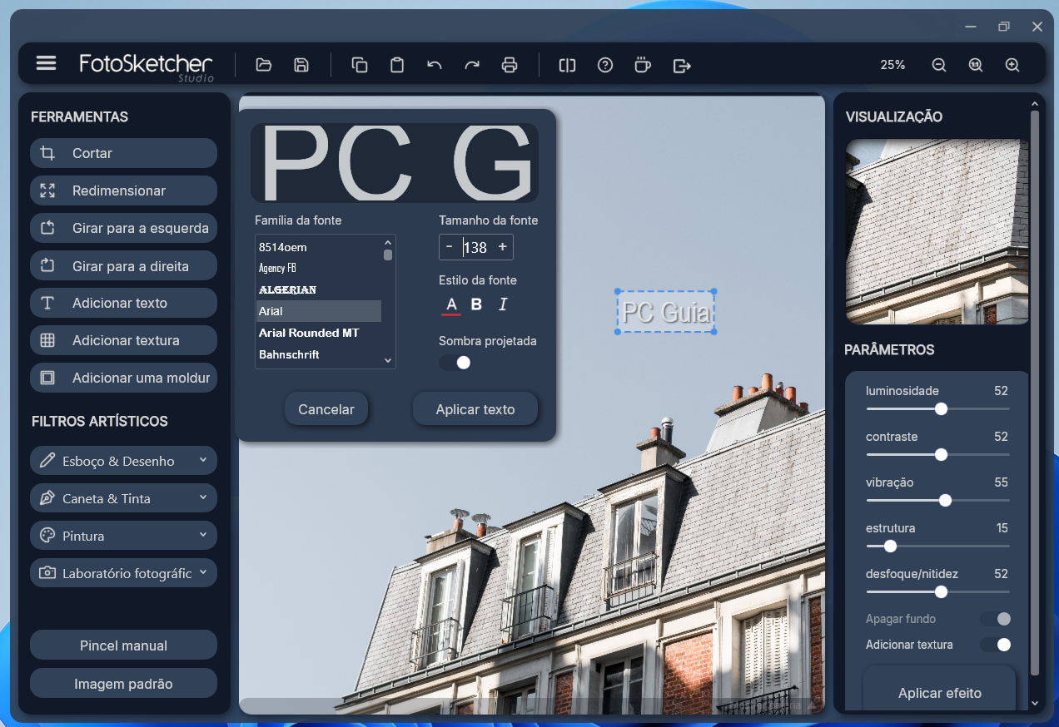This screenshot has height=727, width=1059.
Task: Open the Adicionar uma moldura tool
Action: (123, 378)
